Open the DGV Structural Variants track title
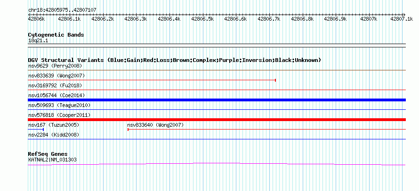This screenshot has height=191, width=419. [x=175, y=60]
